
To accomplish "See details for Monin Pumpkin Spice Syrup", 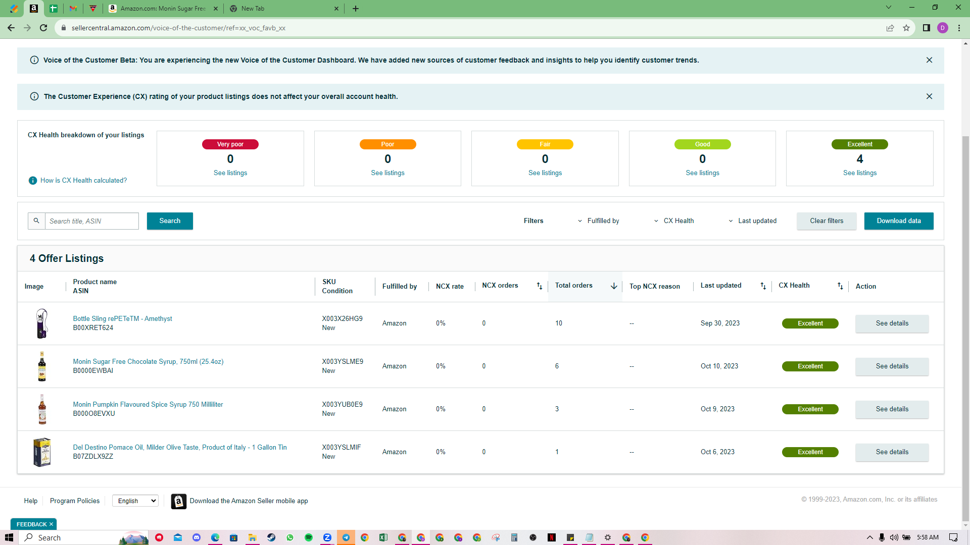I will click(892, 409).
